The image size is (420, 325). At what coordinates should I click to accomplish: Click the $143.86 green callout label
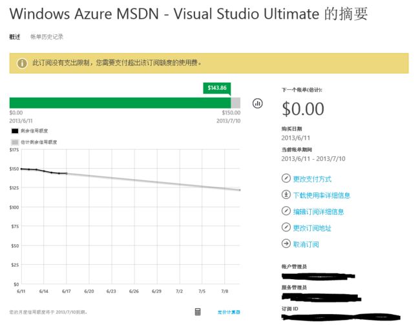(x=217, y=88)
